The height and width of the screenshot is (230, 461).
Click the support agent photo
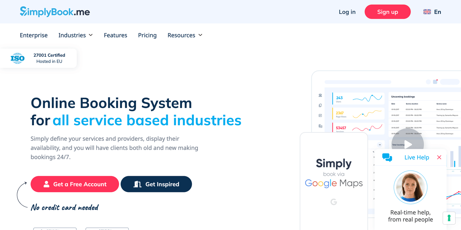pyautogui.click(x=411, y=187)
